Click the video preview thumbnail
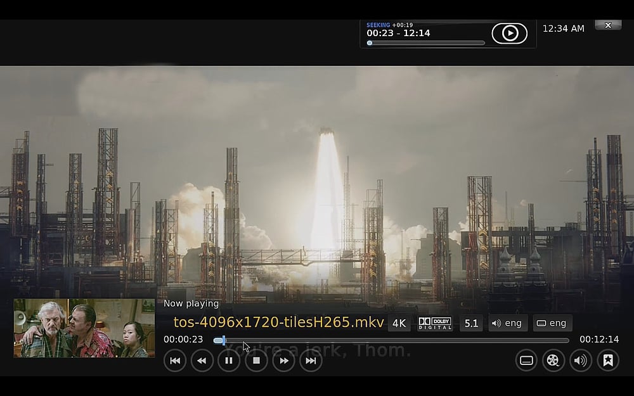 click(x=84, y=328)
